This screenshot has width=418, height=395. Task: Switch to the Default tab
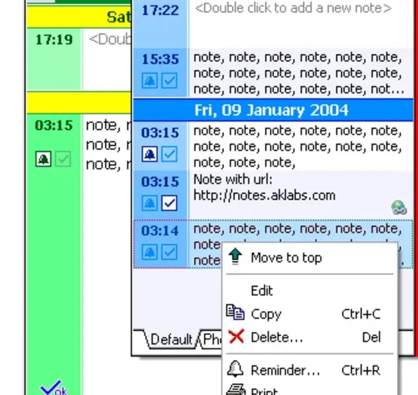pos(171,340)
